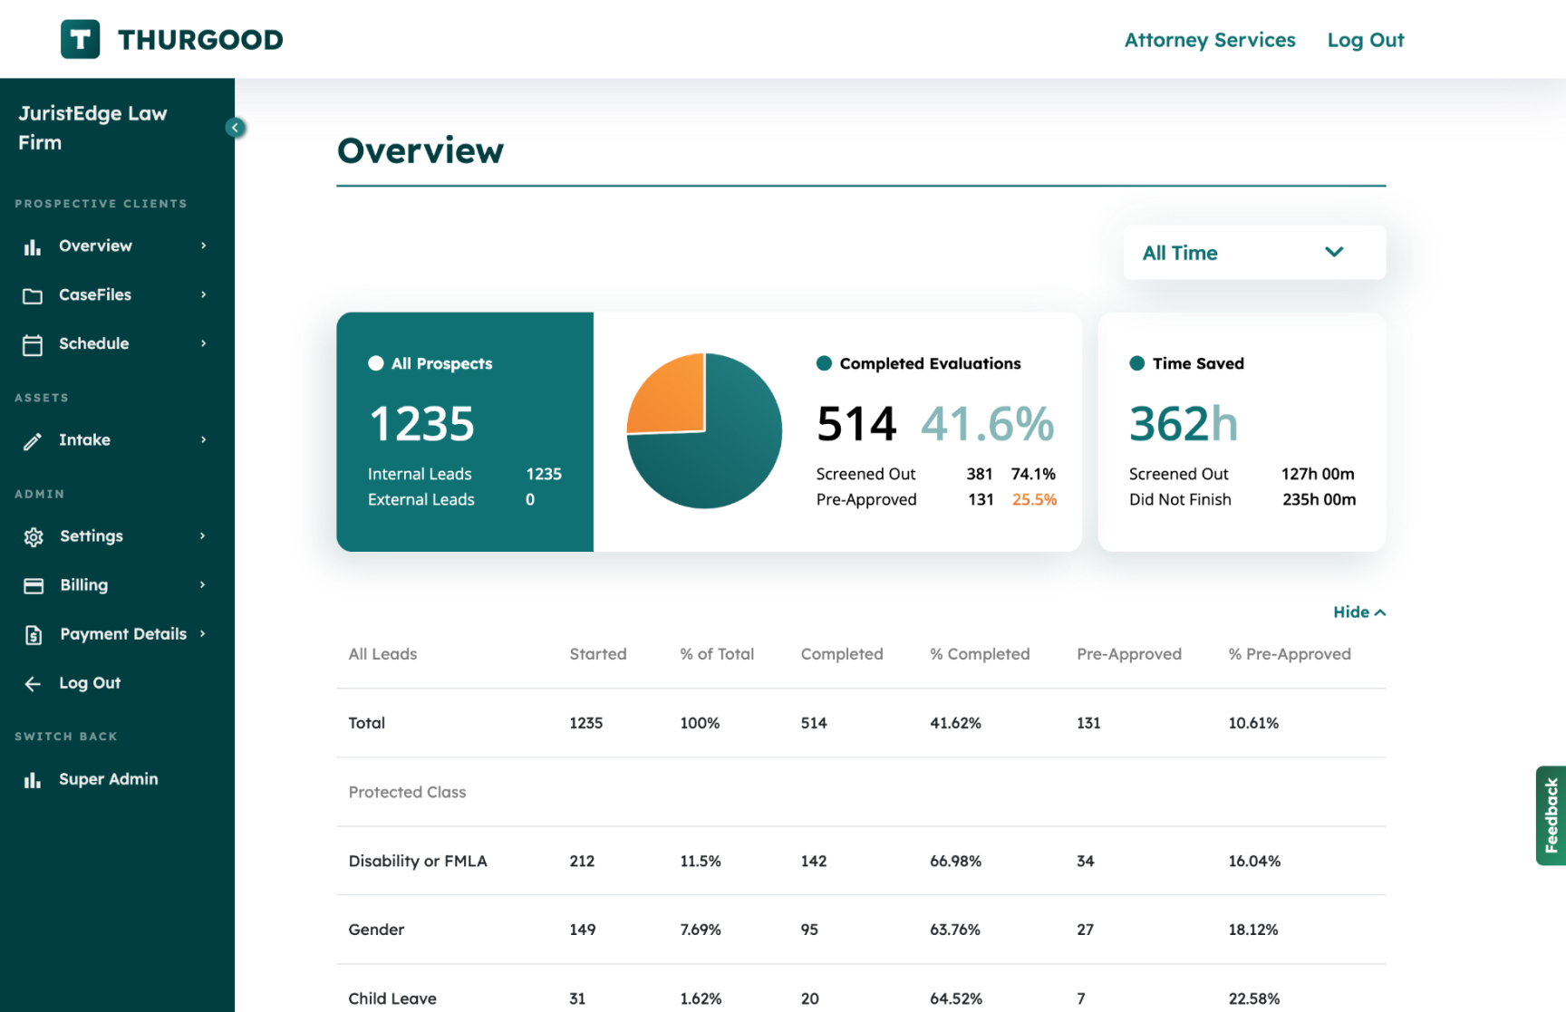Hide the leads table section
Viewport: 1566px width, 1012px height.
[x=1358, y=612]
